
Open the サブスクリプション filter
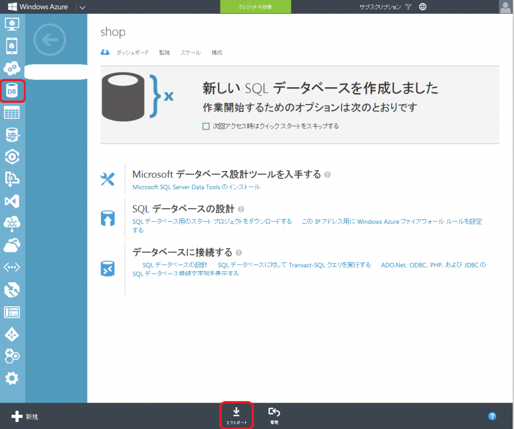pos(385,7)
